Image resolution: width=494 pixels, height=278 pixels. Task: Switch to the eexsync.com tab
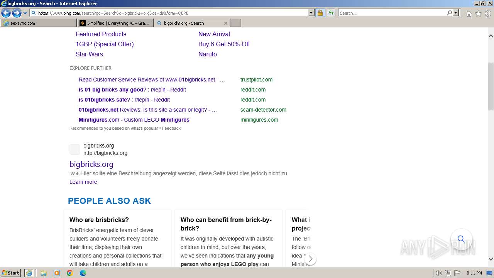pyautogui.click(x=39, y=23)
